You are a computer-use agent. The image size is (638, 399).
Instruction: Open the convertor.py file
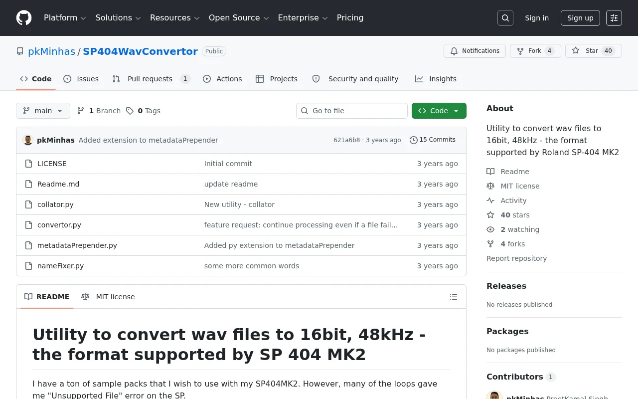click(x=59, y=225)
